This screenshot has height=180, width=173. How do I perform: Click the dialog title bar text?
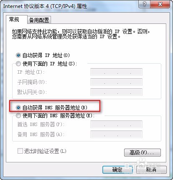point(45,6)
